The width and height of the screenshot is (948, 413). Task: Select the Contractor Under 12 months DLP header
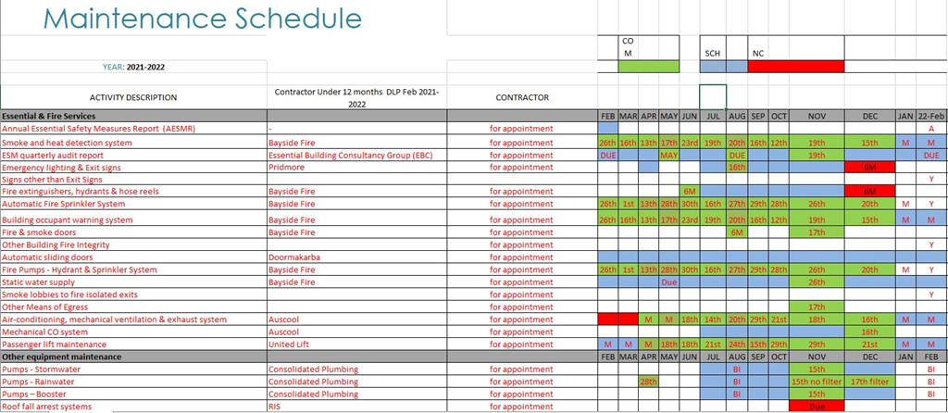[x=356, y=97]
